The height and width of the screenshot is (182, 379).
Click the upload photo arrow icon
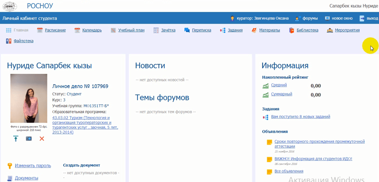[16, 139]
